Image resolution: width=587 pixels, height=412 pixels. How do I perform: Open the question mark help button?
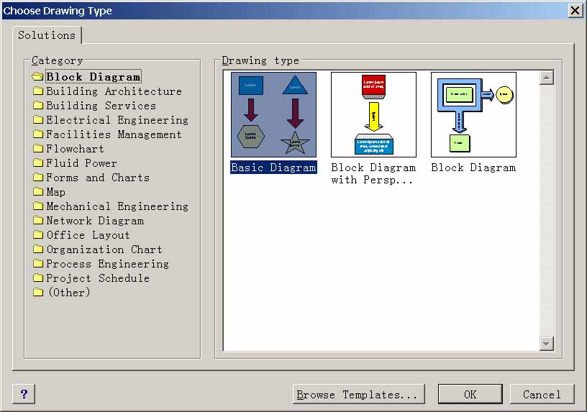point(24,394)
